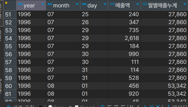The image size is (188, 107).
Task: Click the 매출액 cell with value 111
Action: (124, 62)
